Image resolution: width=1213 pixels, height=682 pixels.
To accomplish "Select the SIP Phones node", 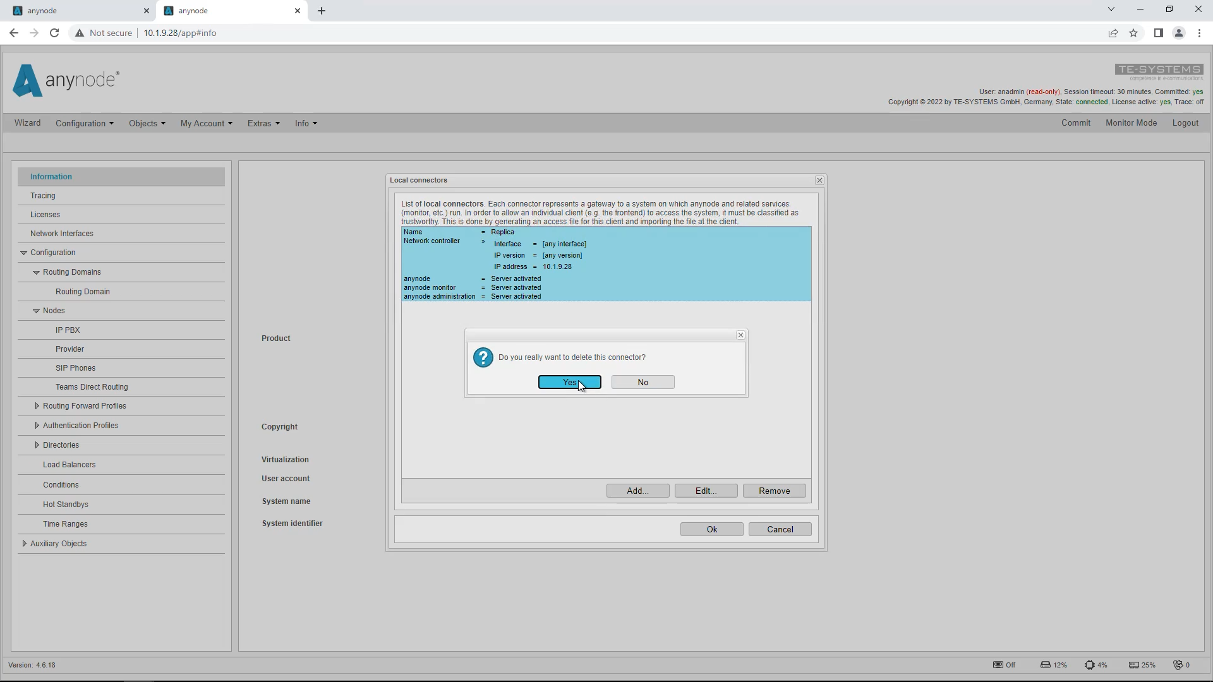I will click(x=121, y=368).
